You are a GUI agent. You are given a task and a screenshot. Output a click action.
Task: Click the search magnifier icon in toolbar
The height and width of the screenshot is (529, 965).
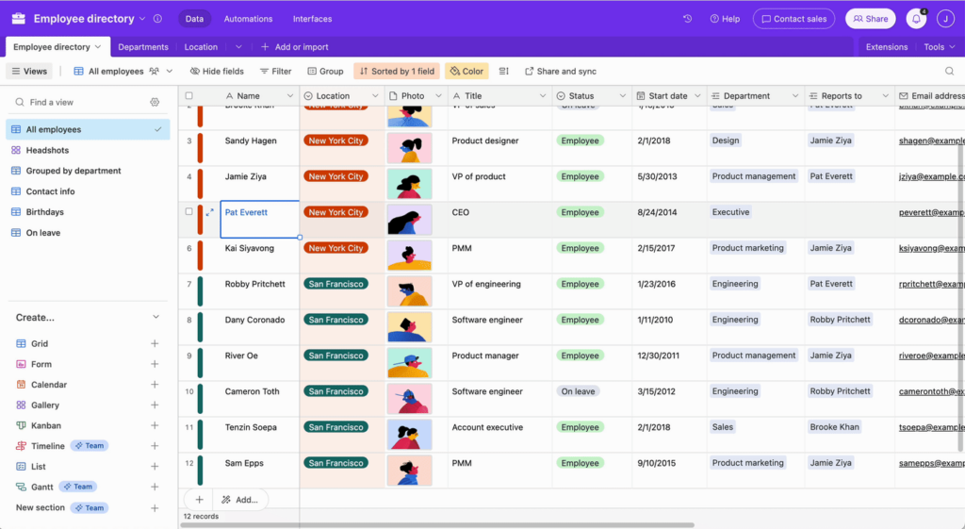pos(950,72)
